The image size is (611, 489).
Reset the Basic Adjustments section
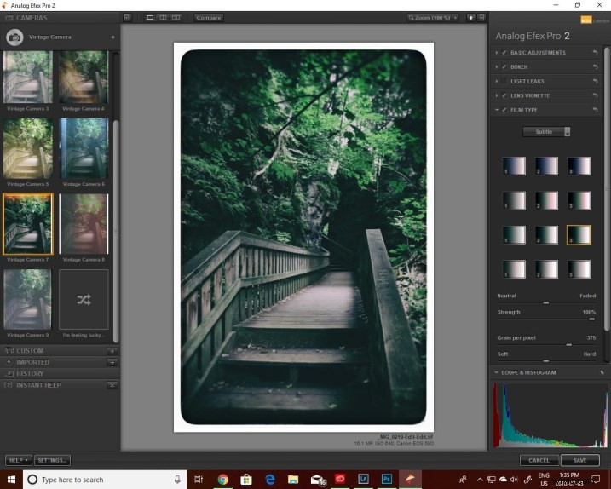[x=595, y=52]
